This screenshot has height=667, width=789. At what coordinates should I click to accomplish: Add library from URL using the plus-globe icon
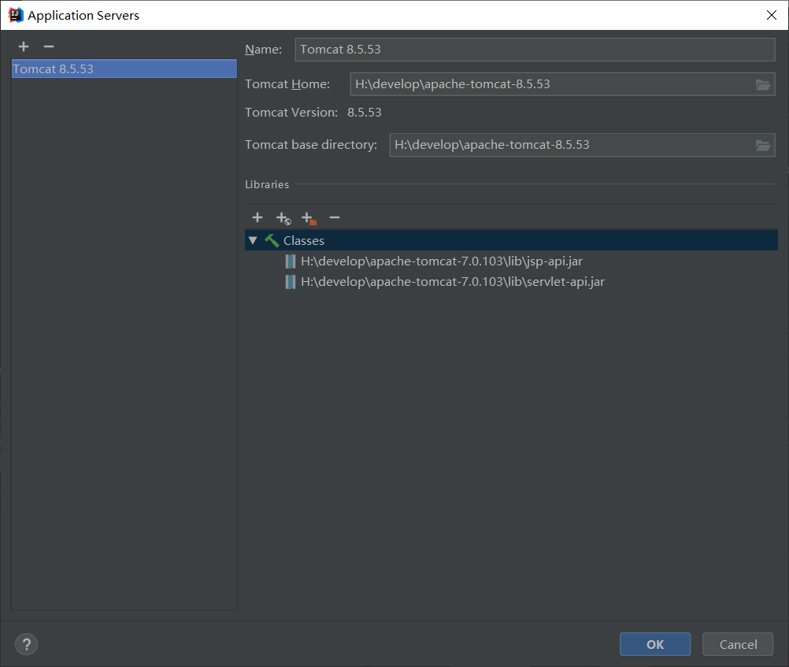[x=283, y=218]
